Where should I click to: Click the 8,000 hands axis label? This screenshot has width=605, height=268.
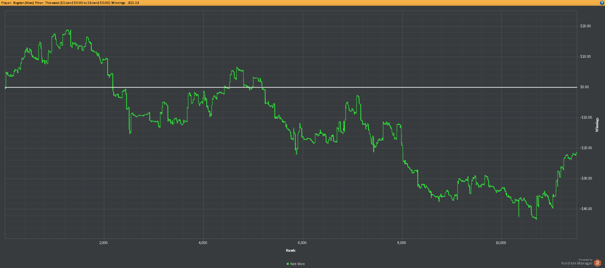click(402, 243)
